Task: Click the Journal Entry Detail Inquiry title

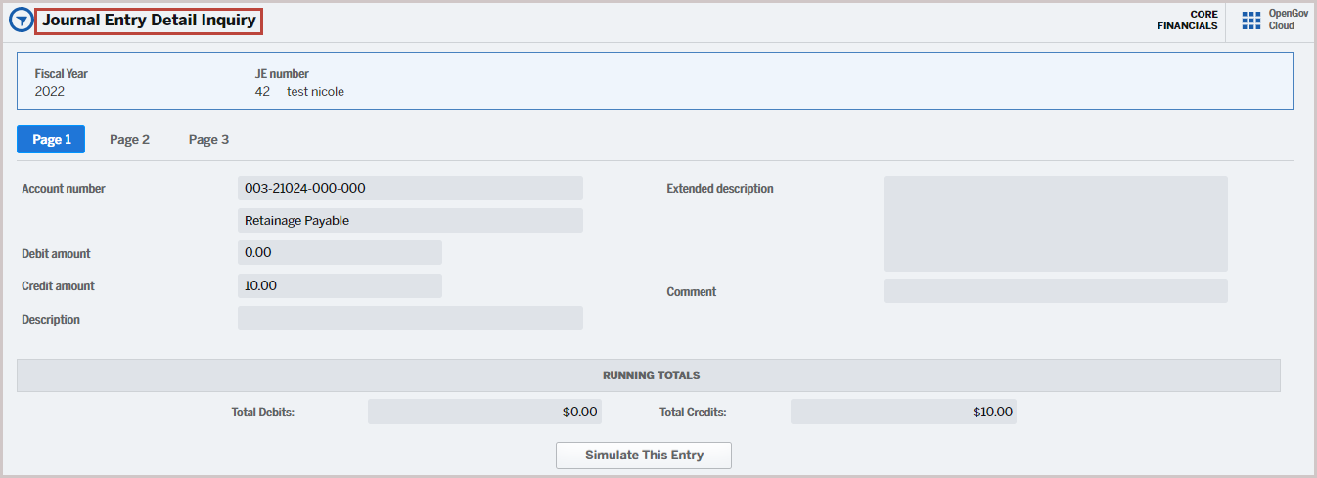Action: (x=149, y=21)
